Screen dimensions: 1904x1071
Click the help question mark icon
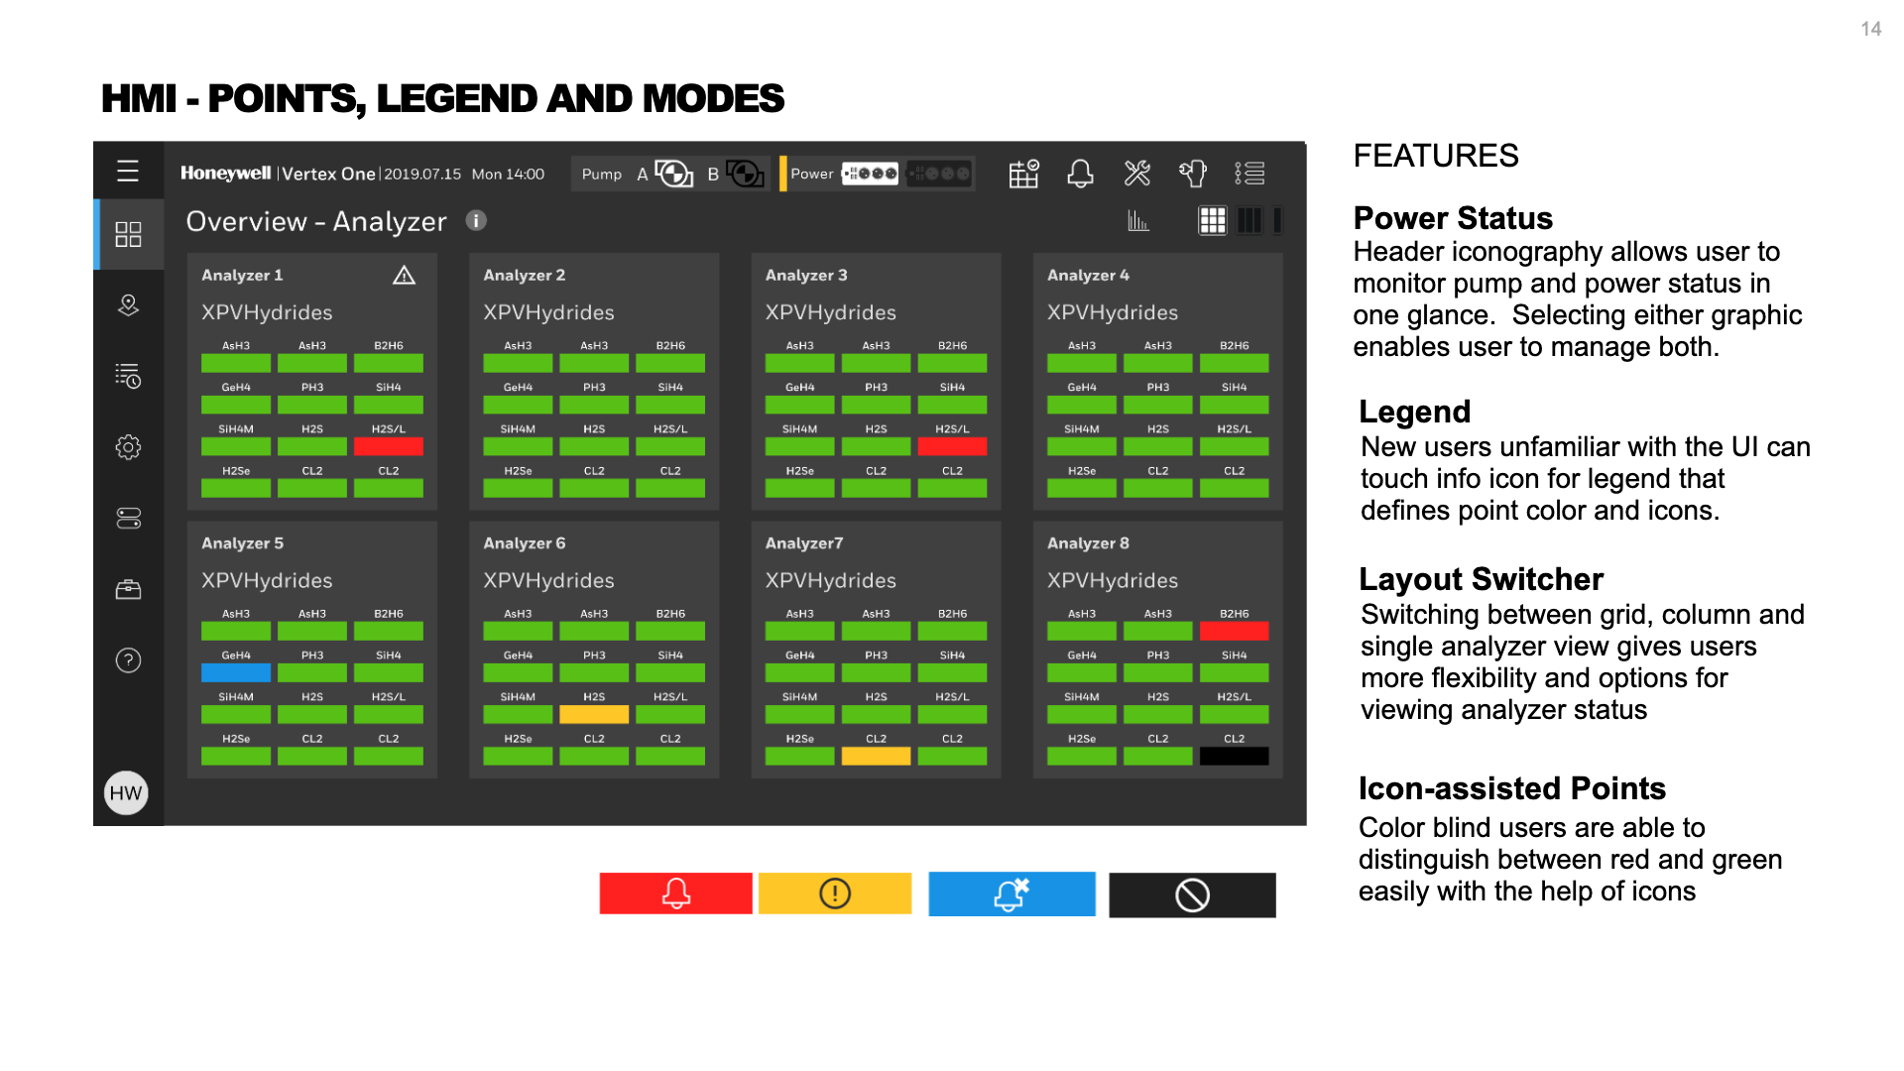coord(128,660)
